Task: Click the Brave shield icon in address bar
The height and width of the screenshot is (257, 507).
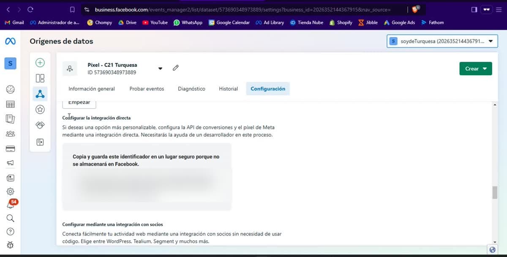Action: pos(415,9)
